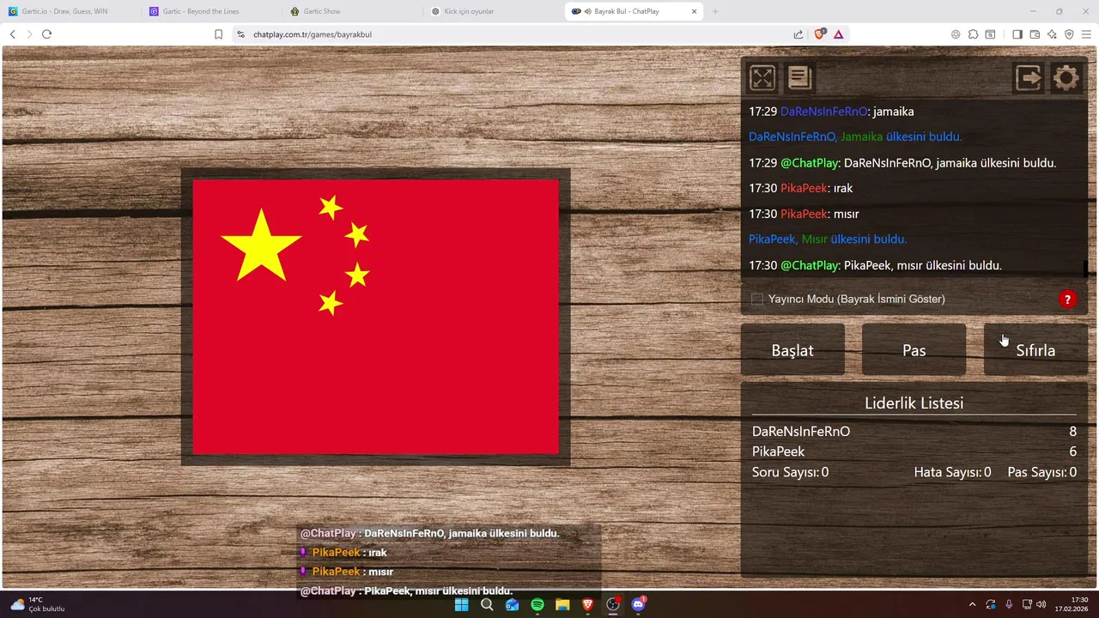Switch to Gartic.io - Draw, Guess, WIN tab
1099x618 pixels.
click(x=70, y=11)
